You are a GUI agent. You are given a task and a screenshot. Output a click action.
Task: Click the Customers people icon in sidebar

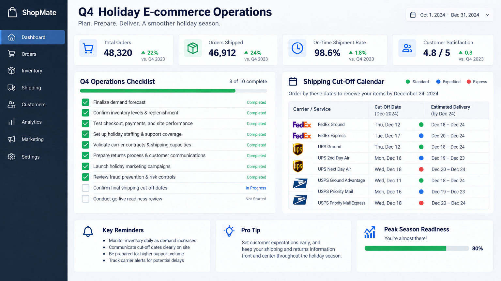11,104
